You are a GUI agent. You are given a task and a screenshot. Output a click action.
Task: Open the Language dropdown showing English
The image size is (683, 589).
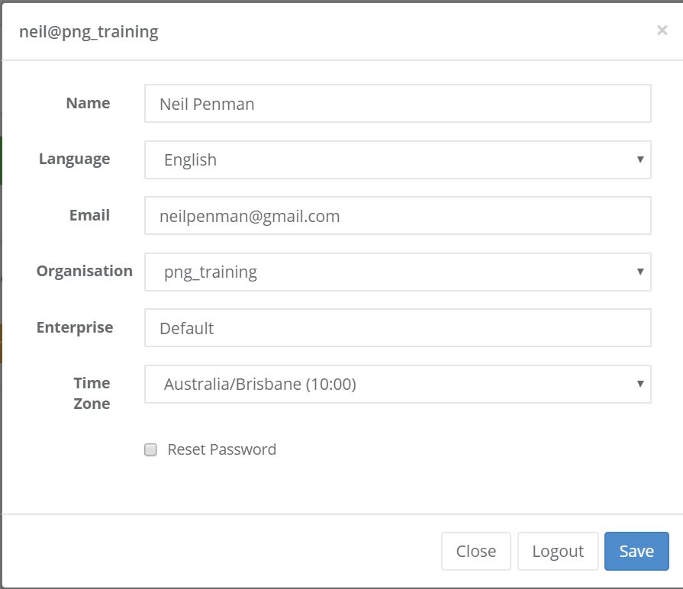(x=397, y=159)
